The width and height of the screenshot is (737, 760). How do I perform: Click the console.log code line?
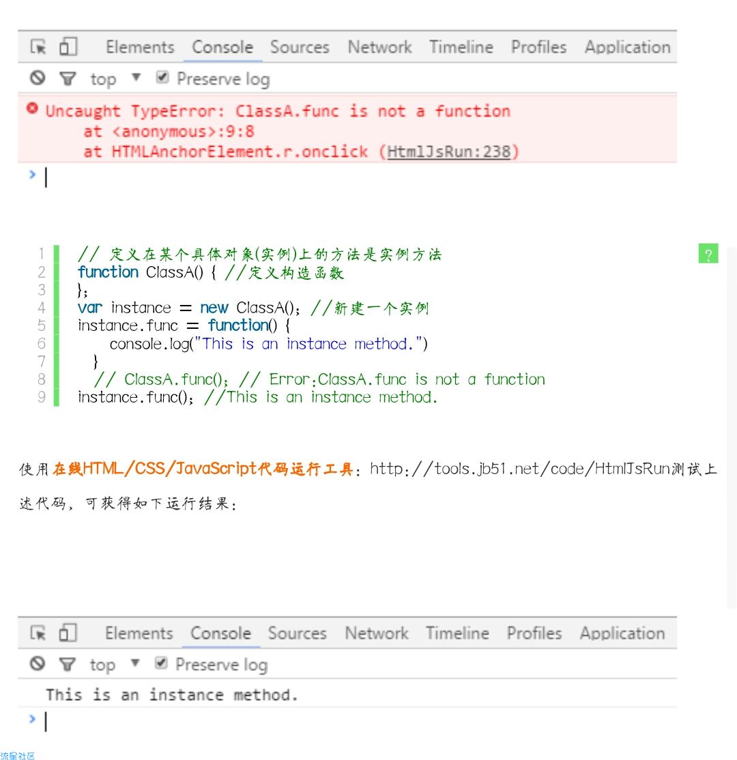269,344
